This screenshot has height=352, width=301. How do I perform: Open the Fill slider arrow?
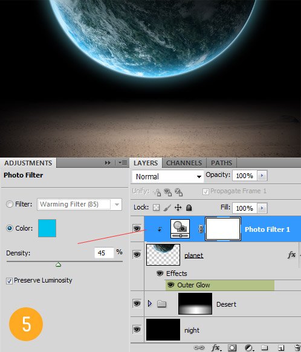point(262,208)
